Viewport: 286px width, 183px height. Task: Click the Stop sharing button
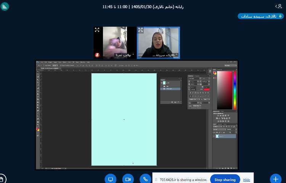[225, 180]
